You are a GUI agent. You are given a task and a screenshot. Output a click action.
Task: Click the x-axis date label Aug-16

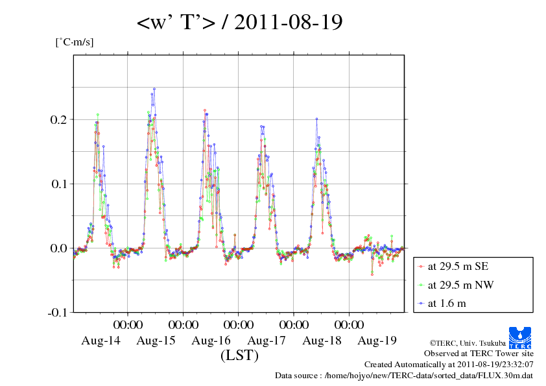click(x=211, y=341)
